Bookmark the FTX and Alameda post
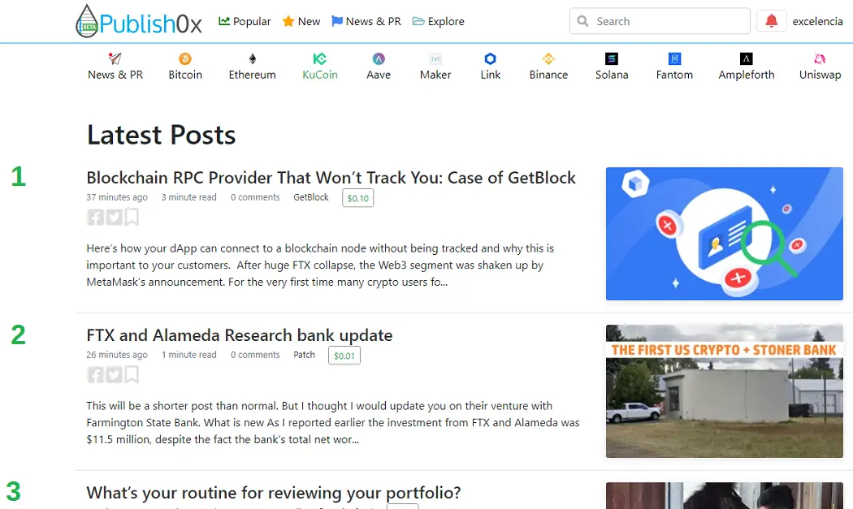 point(132,375)
